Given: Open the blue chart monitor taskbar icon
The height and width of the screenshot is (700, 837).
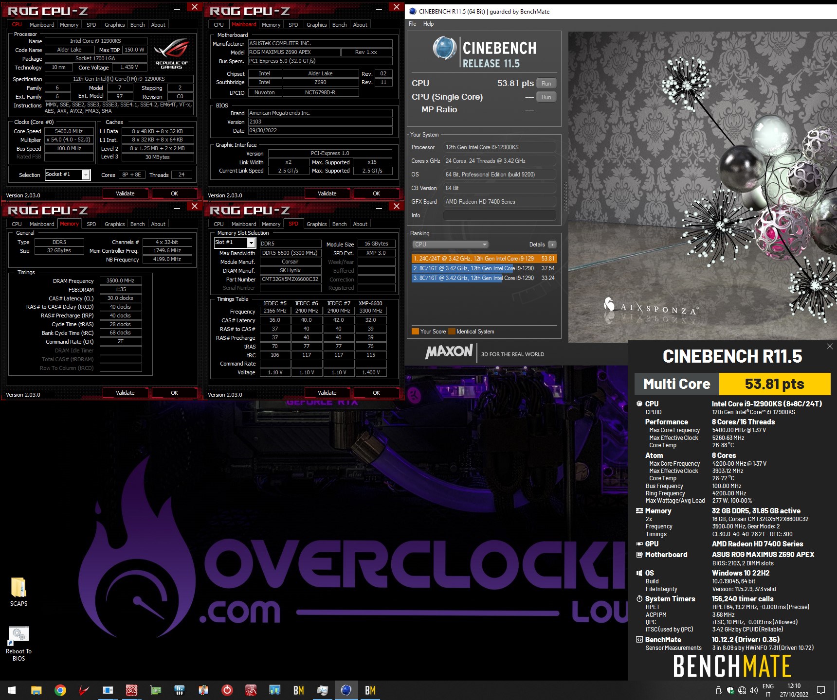Looking at the screenshot, I should [275, 690].
